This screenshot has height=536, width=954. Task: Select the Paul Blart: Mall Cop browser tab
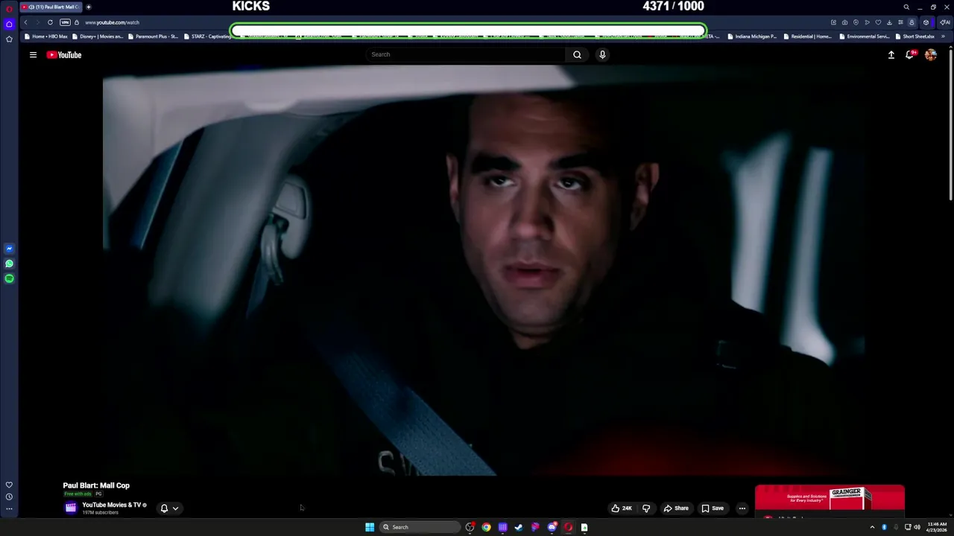point(51,7)
